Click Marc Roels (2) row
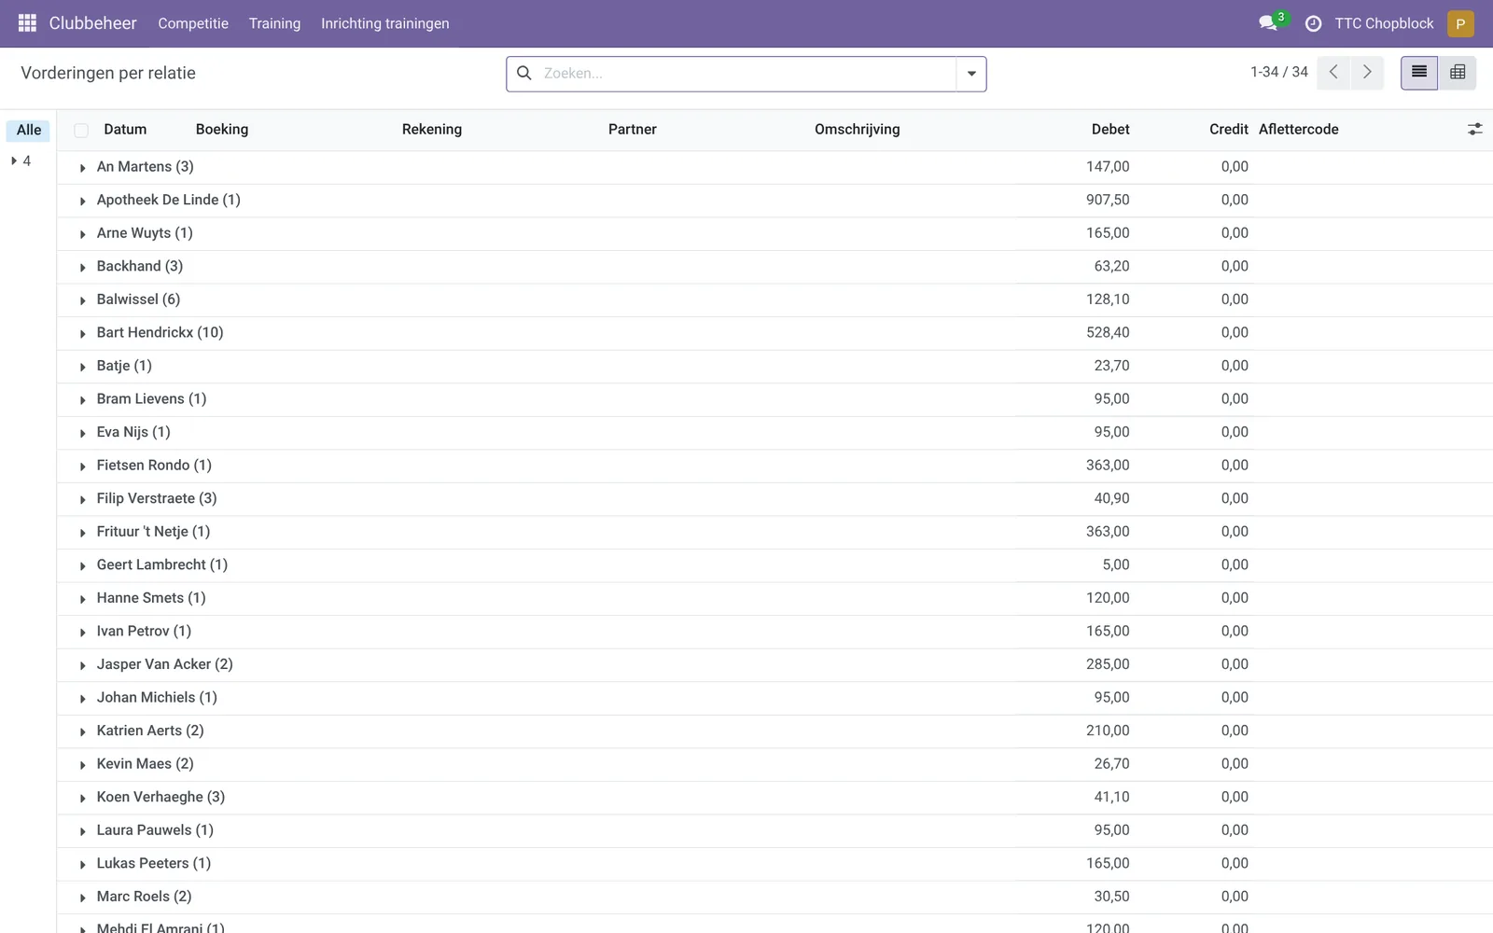The image size is (1493, 933). pos(774,897)
